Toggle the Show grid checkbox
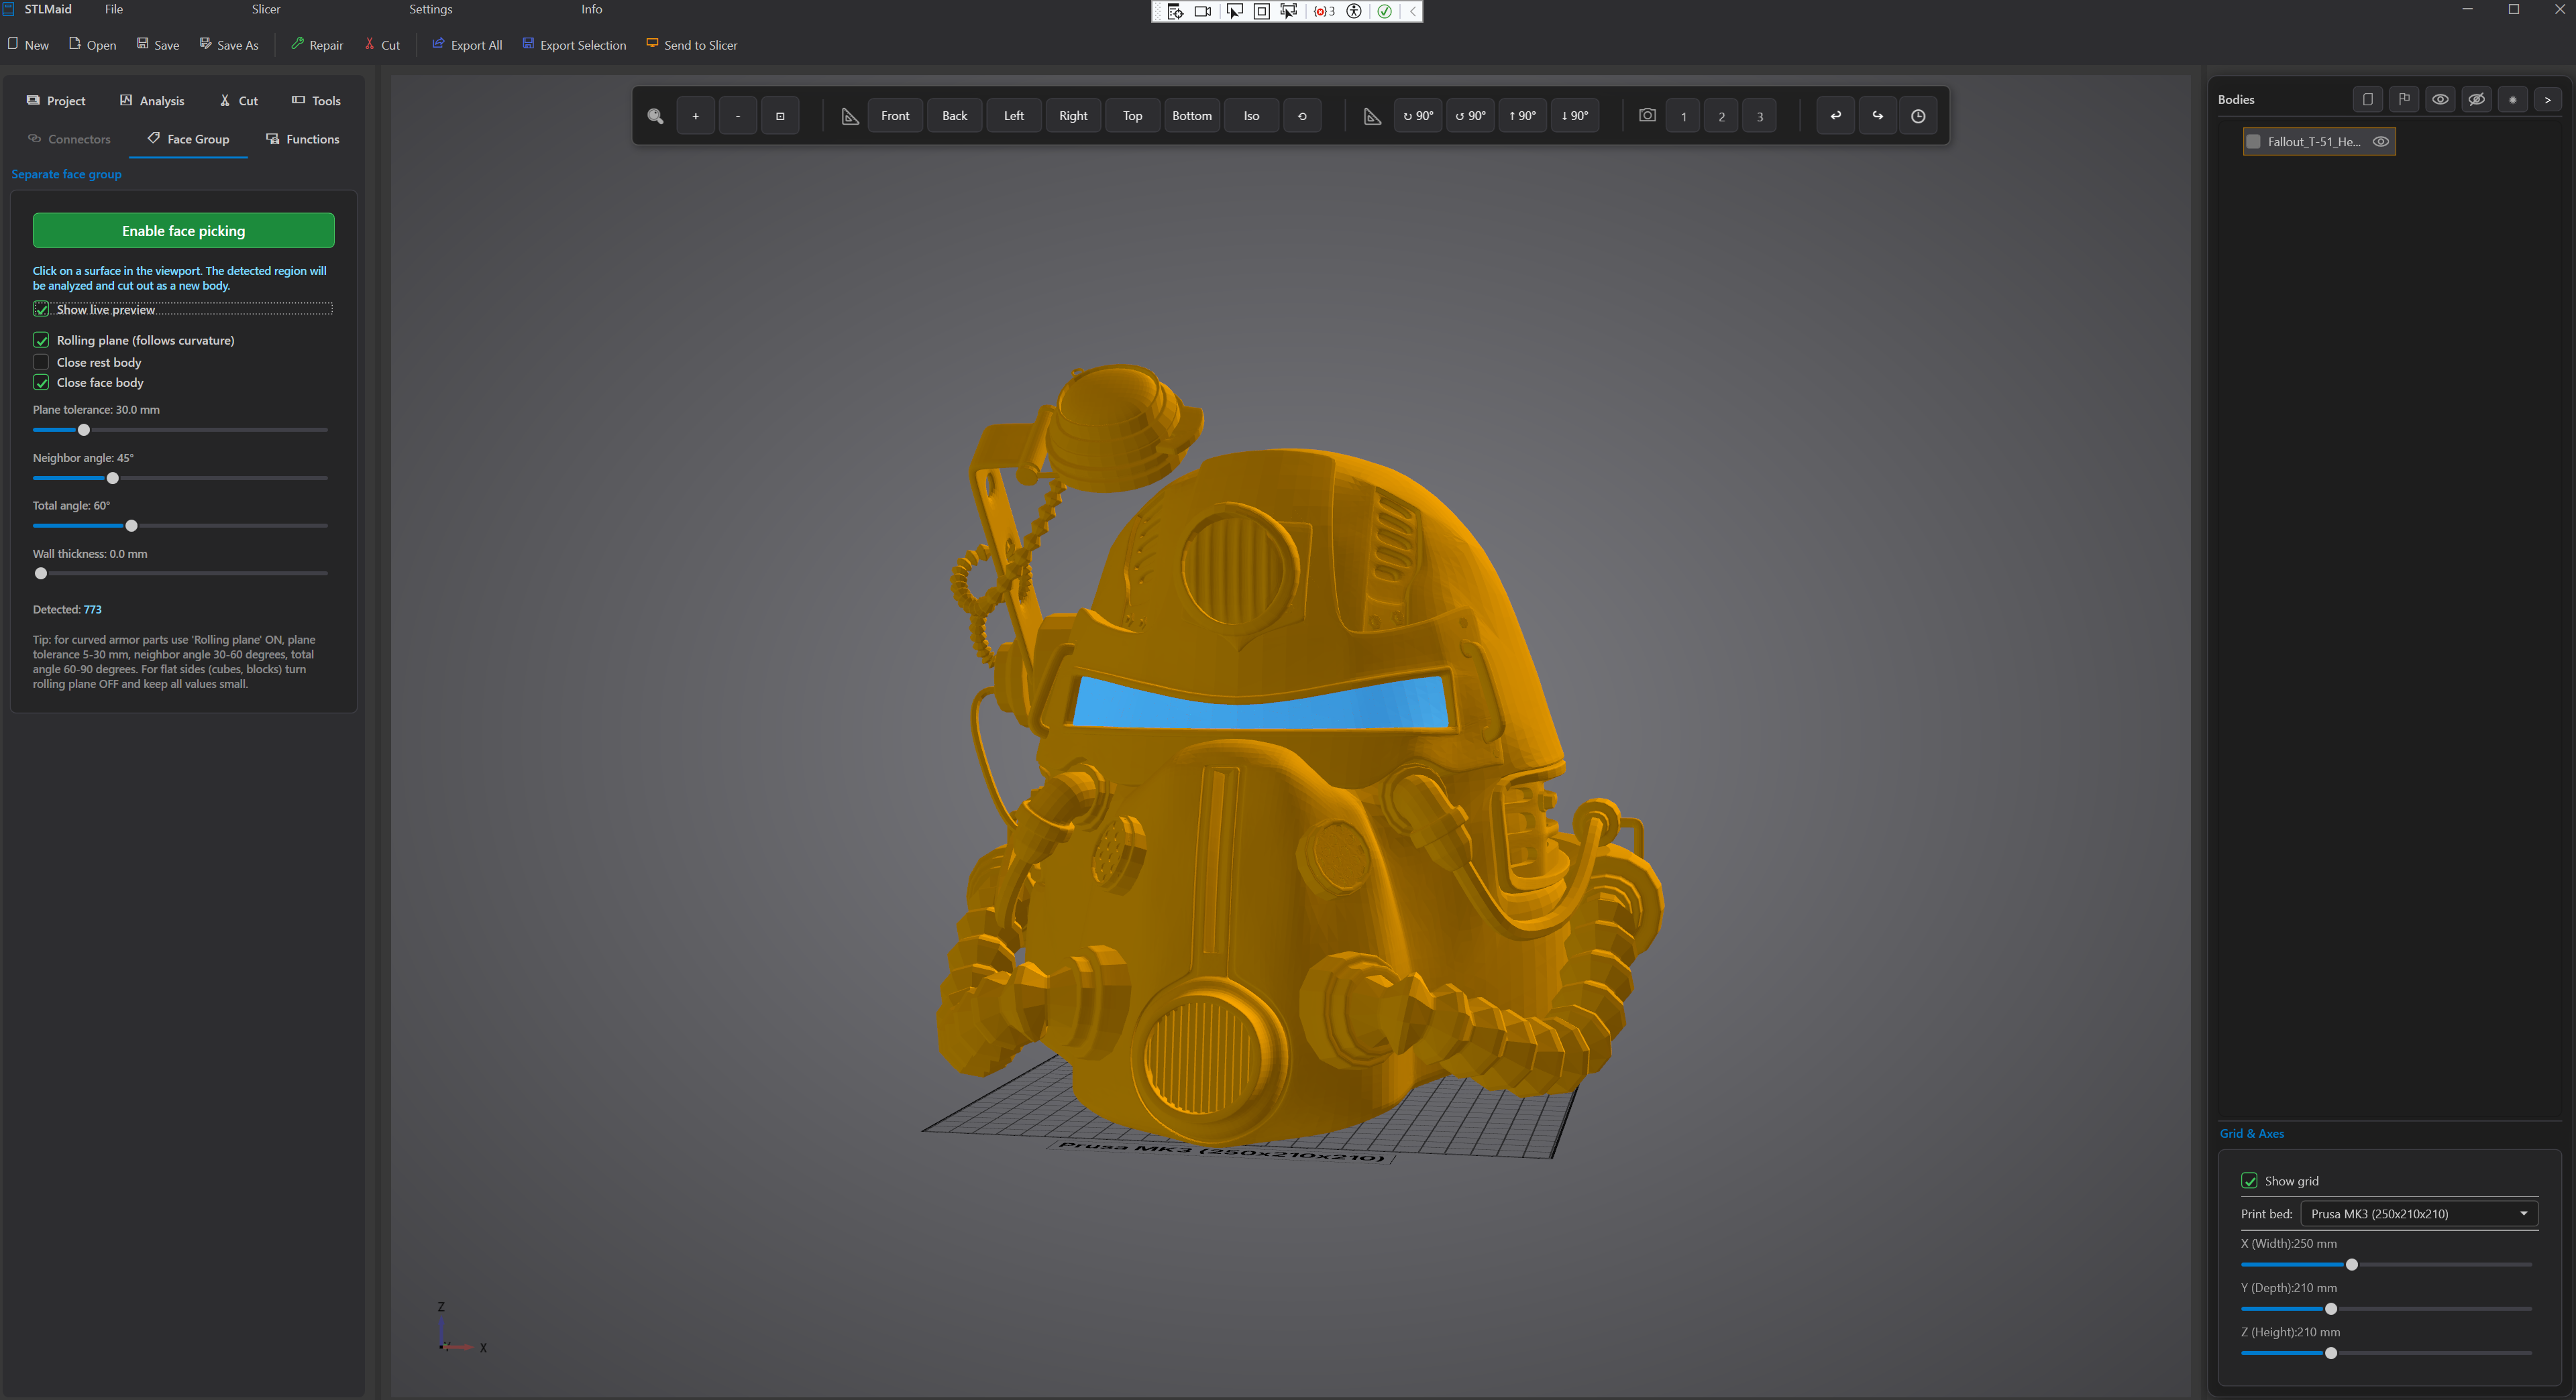 point(2249,1181)
